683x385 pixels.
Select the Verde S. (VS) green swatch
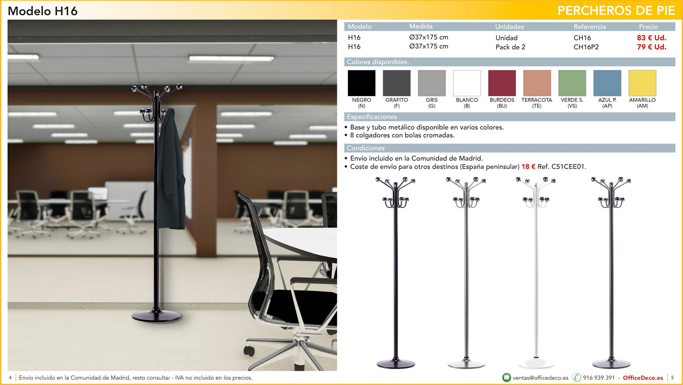coord(572,83)
